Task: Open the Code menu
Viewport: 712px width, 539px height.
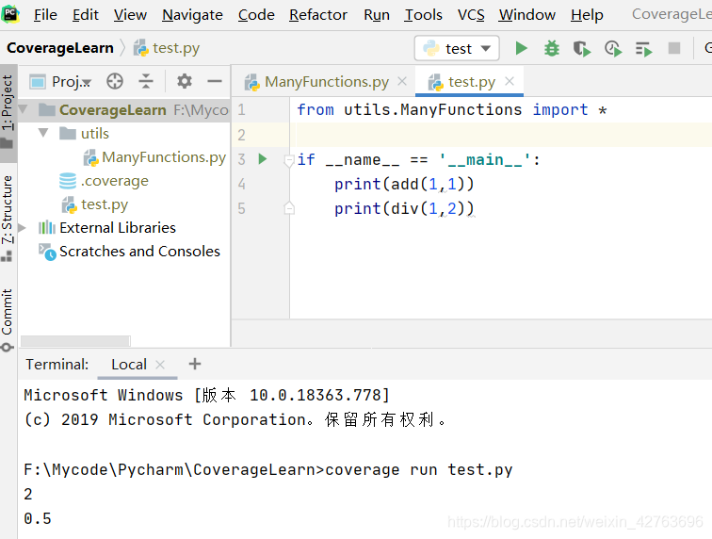Action: pyautogui.click(x=256, y=15)
